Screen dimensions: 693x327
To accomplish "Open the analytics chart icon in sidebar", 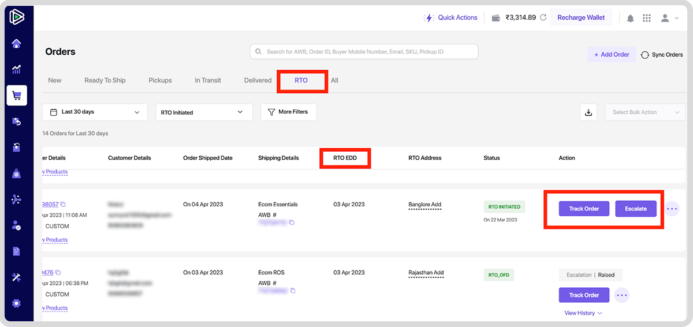I will 16,69.
